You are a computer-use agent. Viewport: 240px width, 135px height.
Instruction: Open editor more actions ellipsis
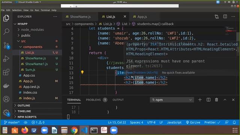233,16
